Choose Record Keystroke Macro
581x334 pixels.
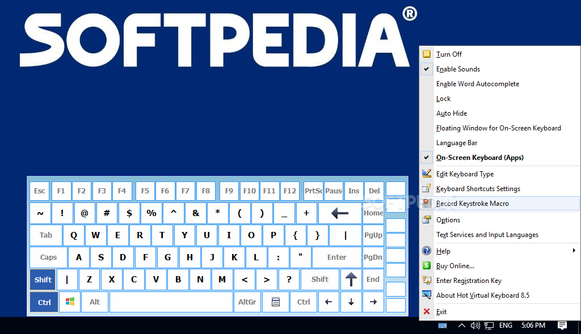500,203
